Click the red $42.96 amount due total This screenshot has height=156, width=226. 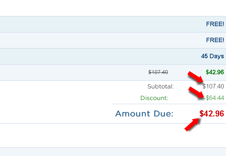(x=212, y=113)
